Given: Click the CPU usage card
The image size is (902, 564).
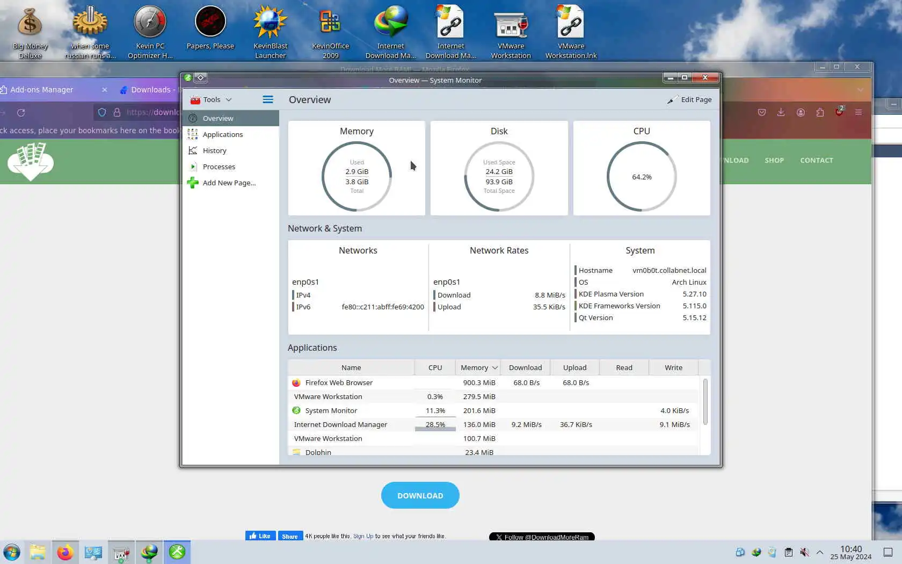Looking at the screenshot, I should click(642, 168).
